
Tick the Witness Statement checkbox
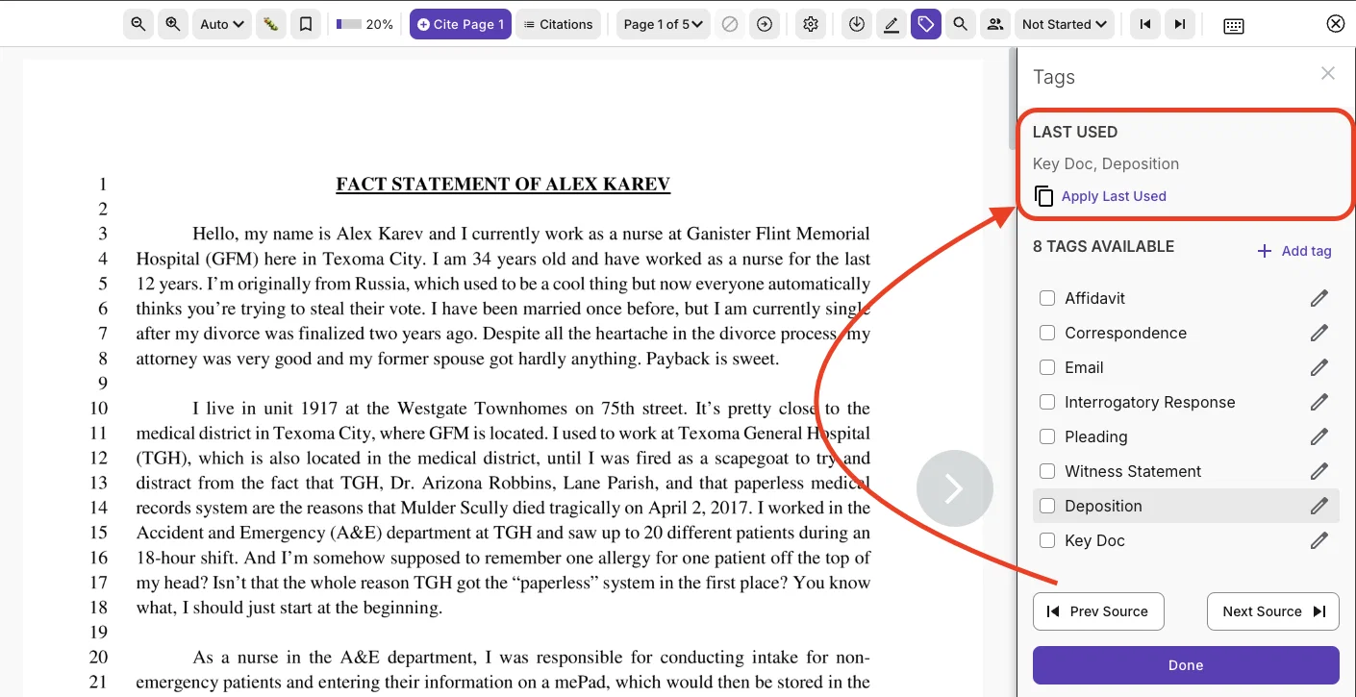click(x=1047, y=471)
